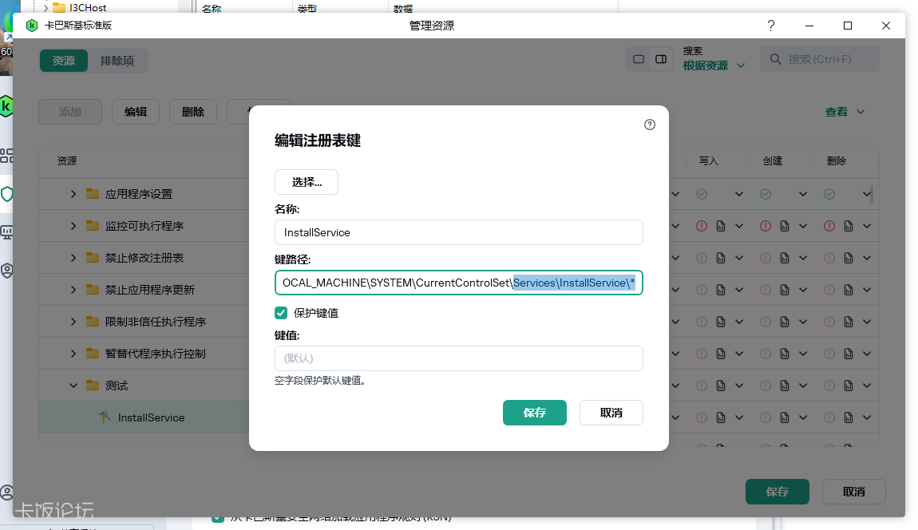Switch to the 排除项 tab

[x=117, y=61]
